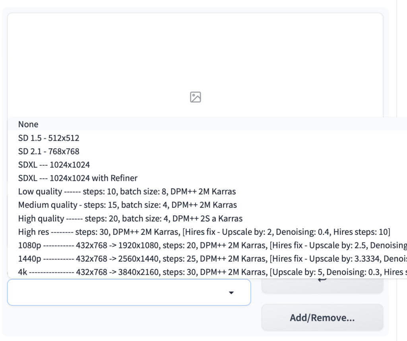This screenshot has height=341, width=407.
Task: Select Medium quality steps: 15 preset
Action: [x=207, y=205]
